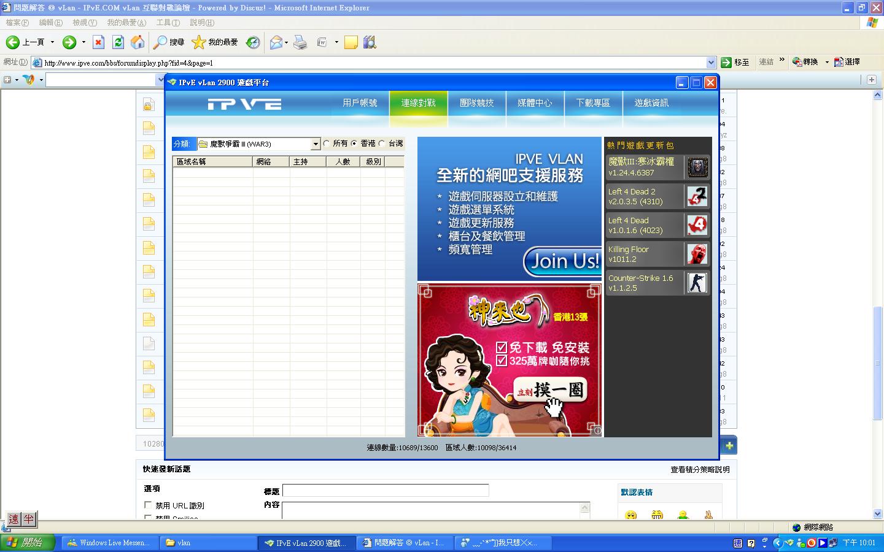This screenshot has height=552, width=884.
Task: Click the Windows 開始 Start button
Action: point(28,543)
